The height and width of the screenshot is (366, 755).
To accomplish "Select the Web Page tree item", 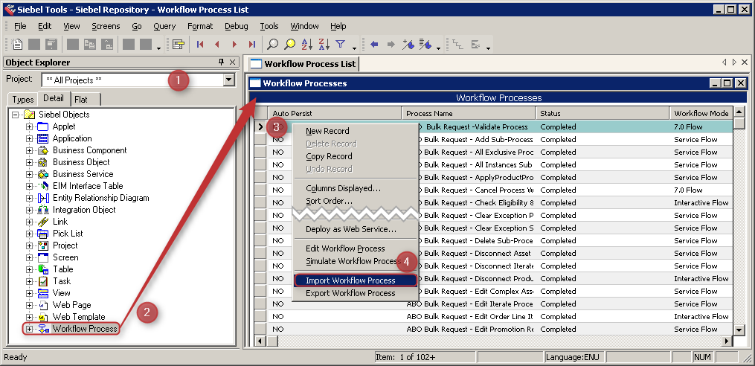I will pyautogui.click(x=71, y=305).
